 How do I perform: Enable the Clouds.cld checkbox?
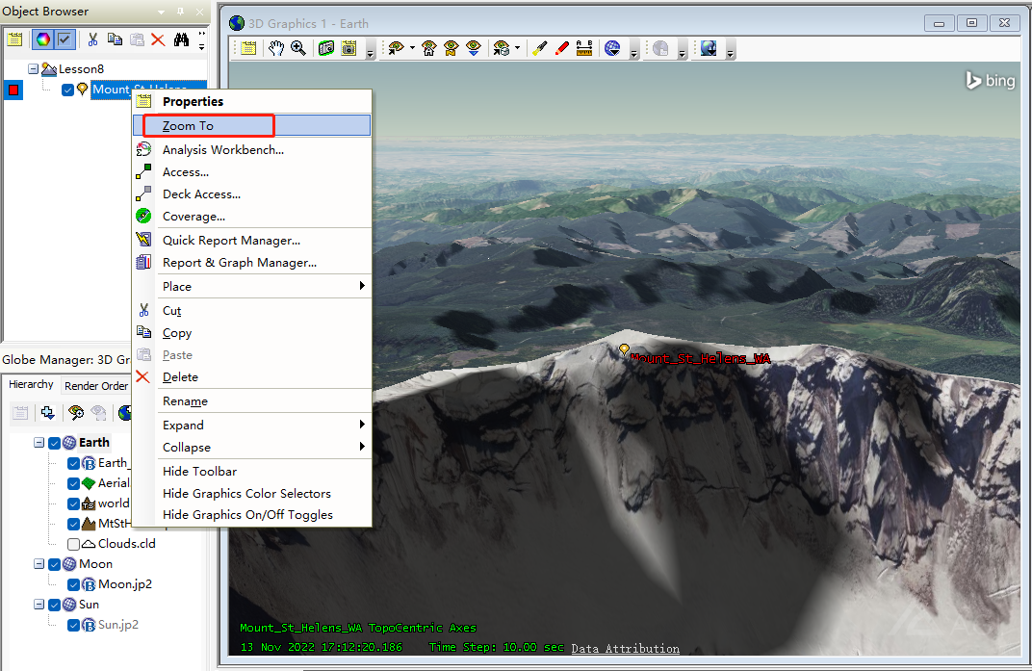click(x=74, y=544)
